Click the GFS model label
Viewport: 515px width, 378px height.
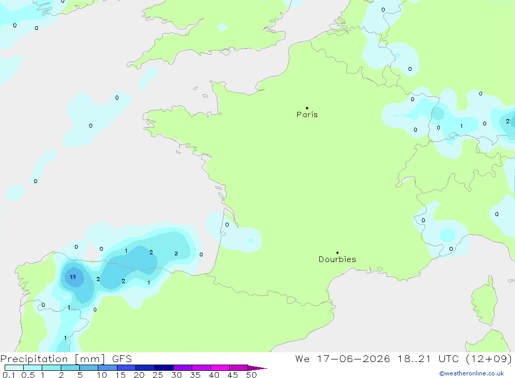pos(122,359)
